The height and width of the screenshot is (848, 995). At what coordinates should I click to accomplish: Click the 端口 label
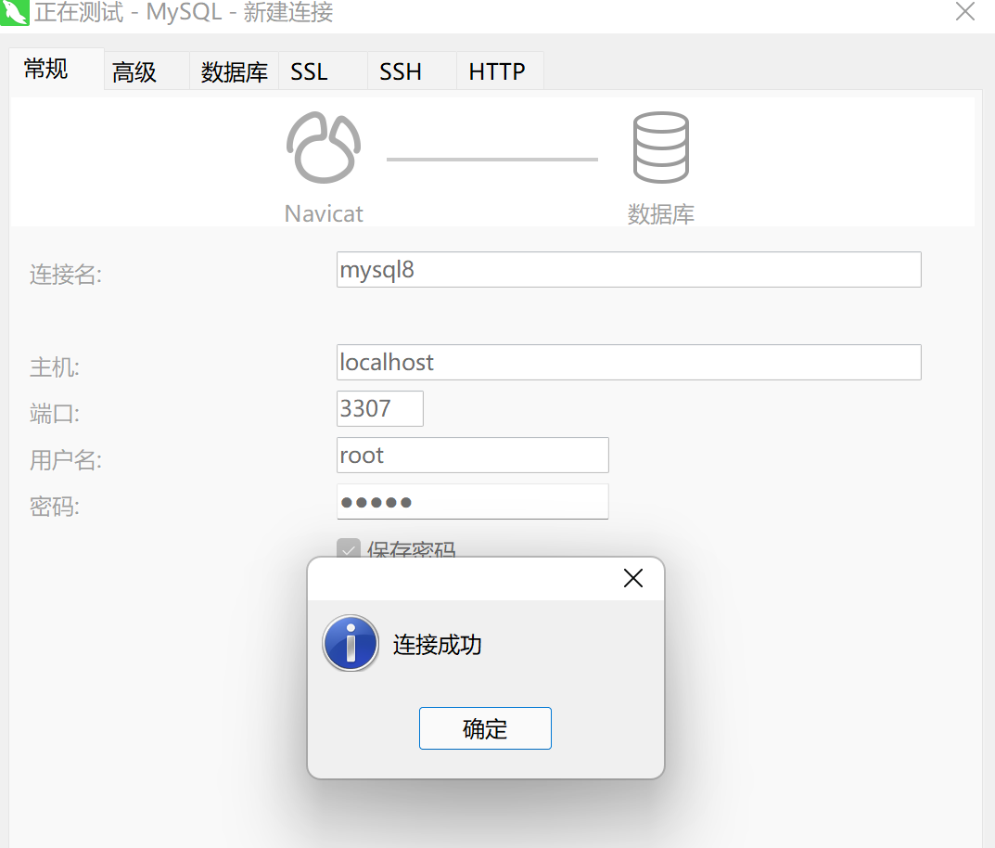tap(55, 414)
